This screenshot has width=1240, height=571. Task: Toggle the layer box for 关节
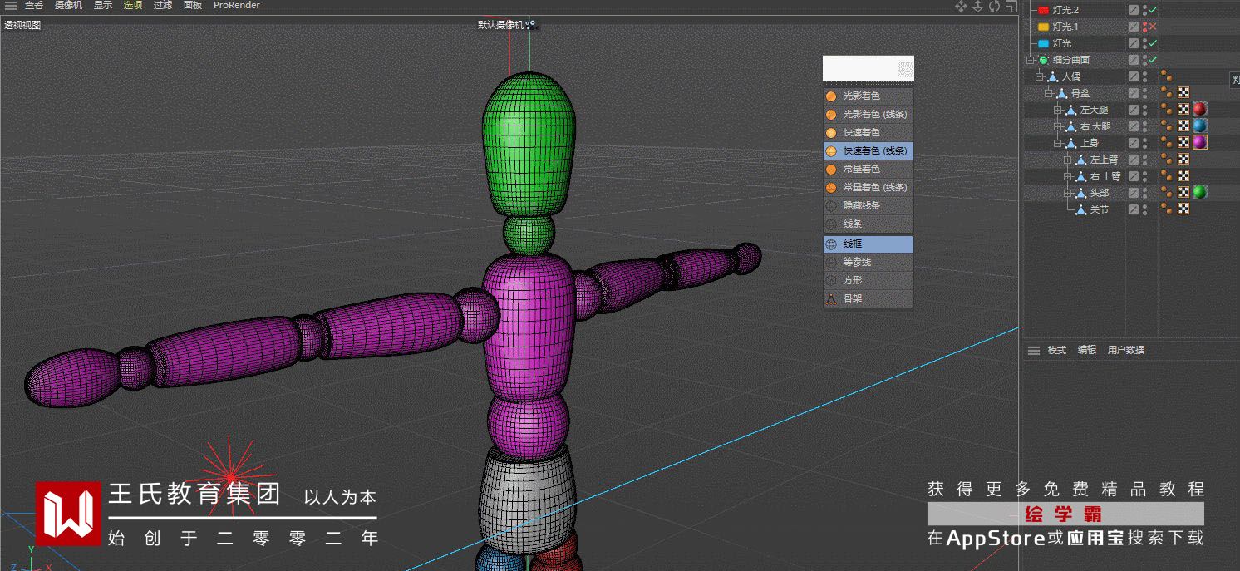(1134, 209)
